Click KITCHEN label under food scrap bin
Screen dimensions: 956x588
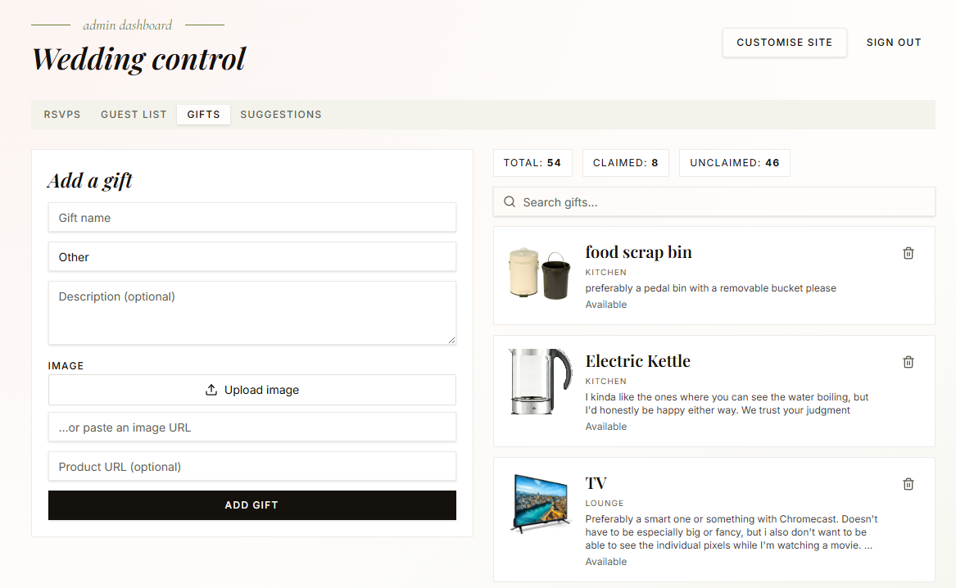click(x=605, y=273)
